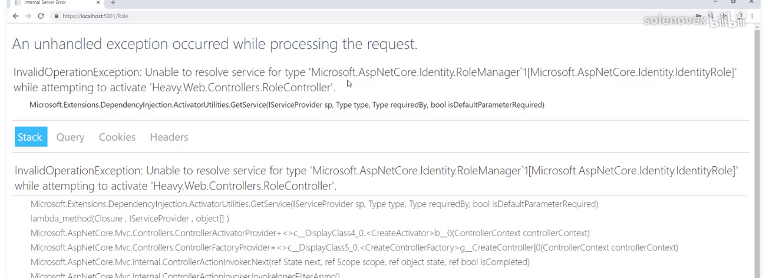The width and height of the screenshot is (766, 278).
Task: Minimize the browser window
Action: [x=715, y=2]
